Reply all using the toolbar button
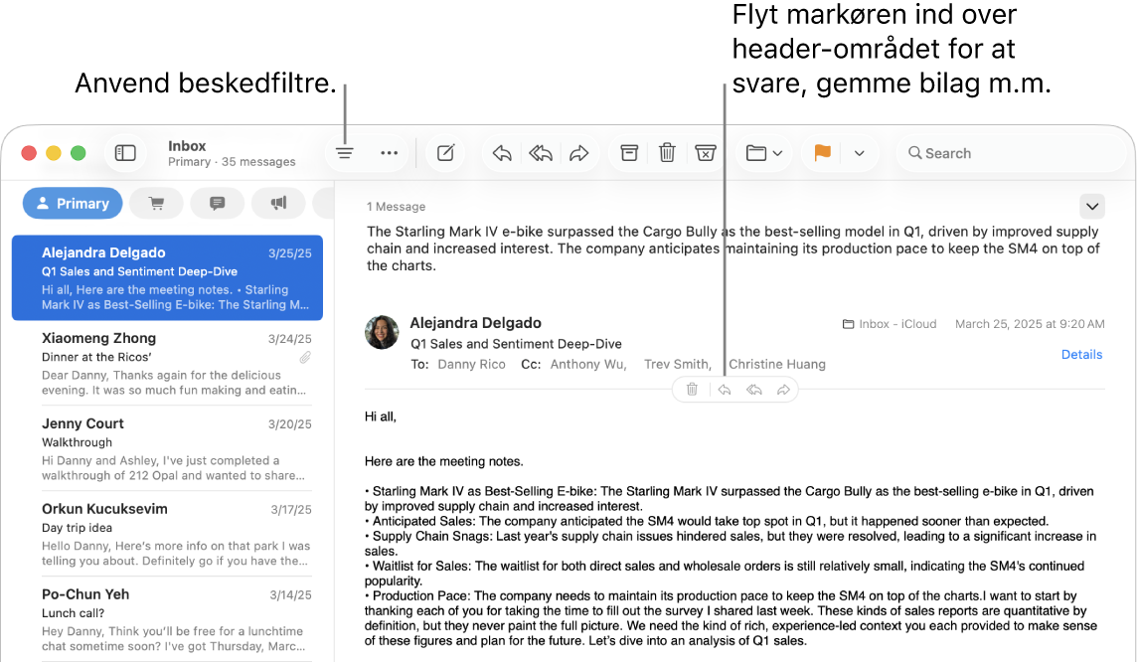The image size is (1137, 664). point(541,153)
